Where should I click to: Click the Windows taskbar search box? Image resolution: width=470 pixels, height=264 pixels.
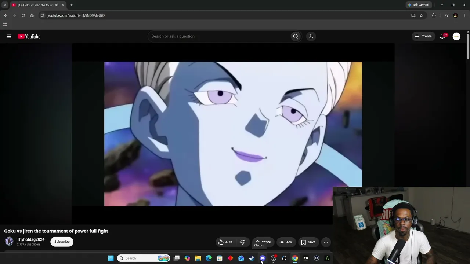tap(144, 258)
